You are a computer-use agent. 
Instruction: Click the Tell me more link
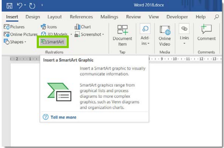pos(63,117)
